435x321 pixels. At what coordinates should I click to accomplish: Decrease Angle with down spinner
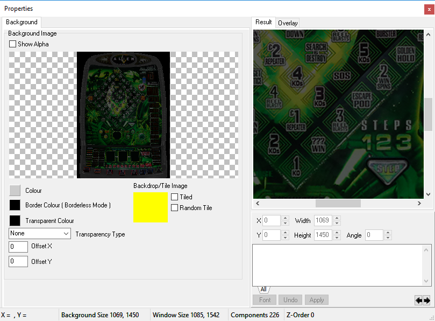(x=388, y=238)
